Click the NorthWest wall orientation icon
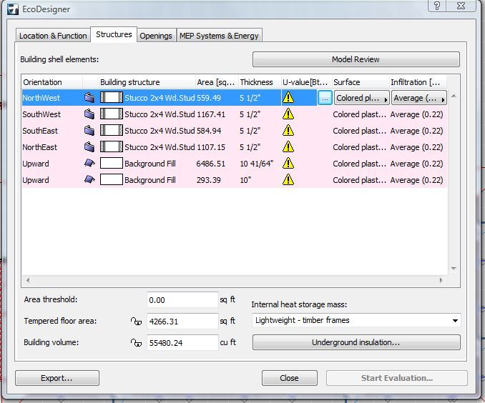Image resolution: width=485 pixels, height=403 pixels. (89, 98)
